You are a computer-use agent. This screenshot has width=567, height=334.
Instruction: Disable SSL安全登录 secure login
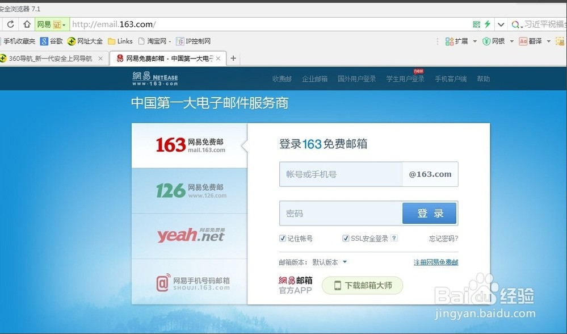(346, 238)
